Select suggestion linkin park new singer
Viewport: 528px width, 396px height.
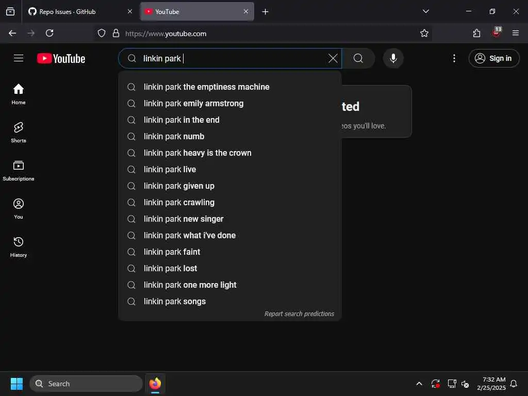point(230,219)
